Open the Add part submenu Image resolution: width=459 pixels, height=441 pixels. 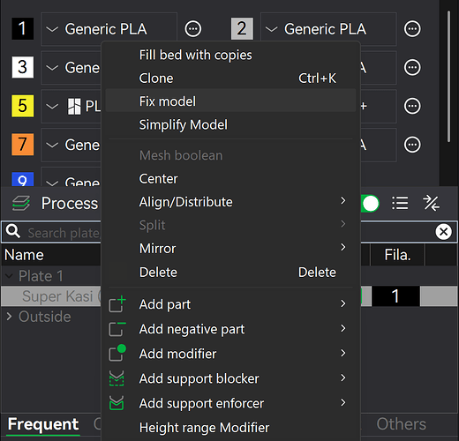point(230,304)
